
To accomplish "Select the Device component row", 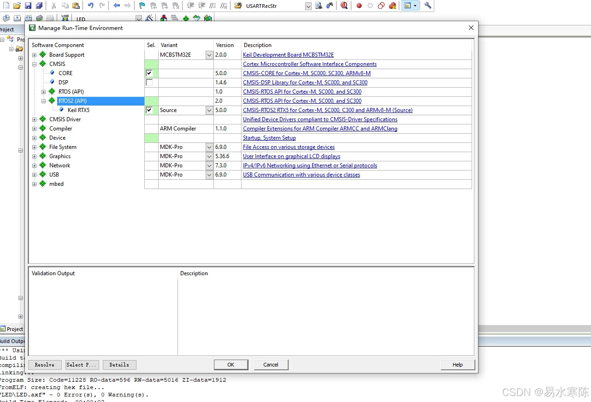I will click(x=57, y=138).
